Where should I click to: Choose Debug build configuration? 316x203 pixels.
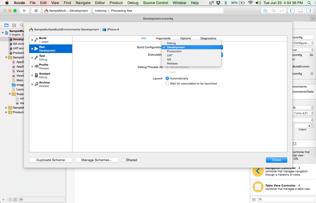pos(191,43)
